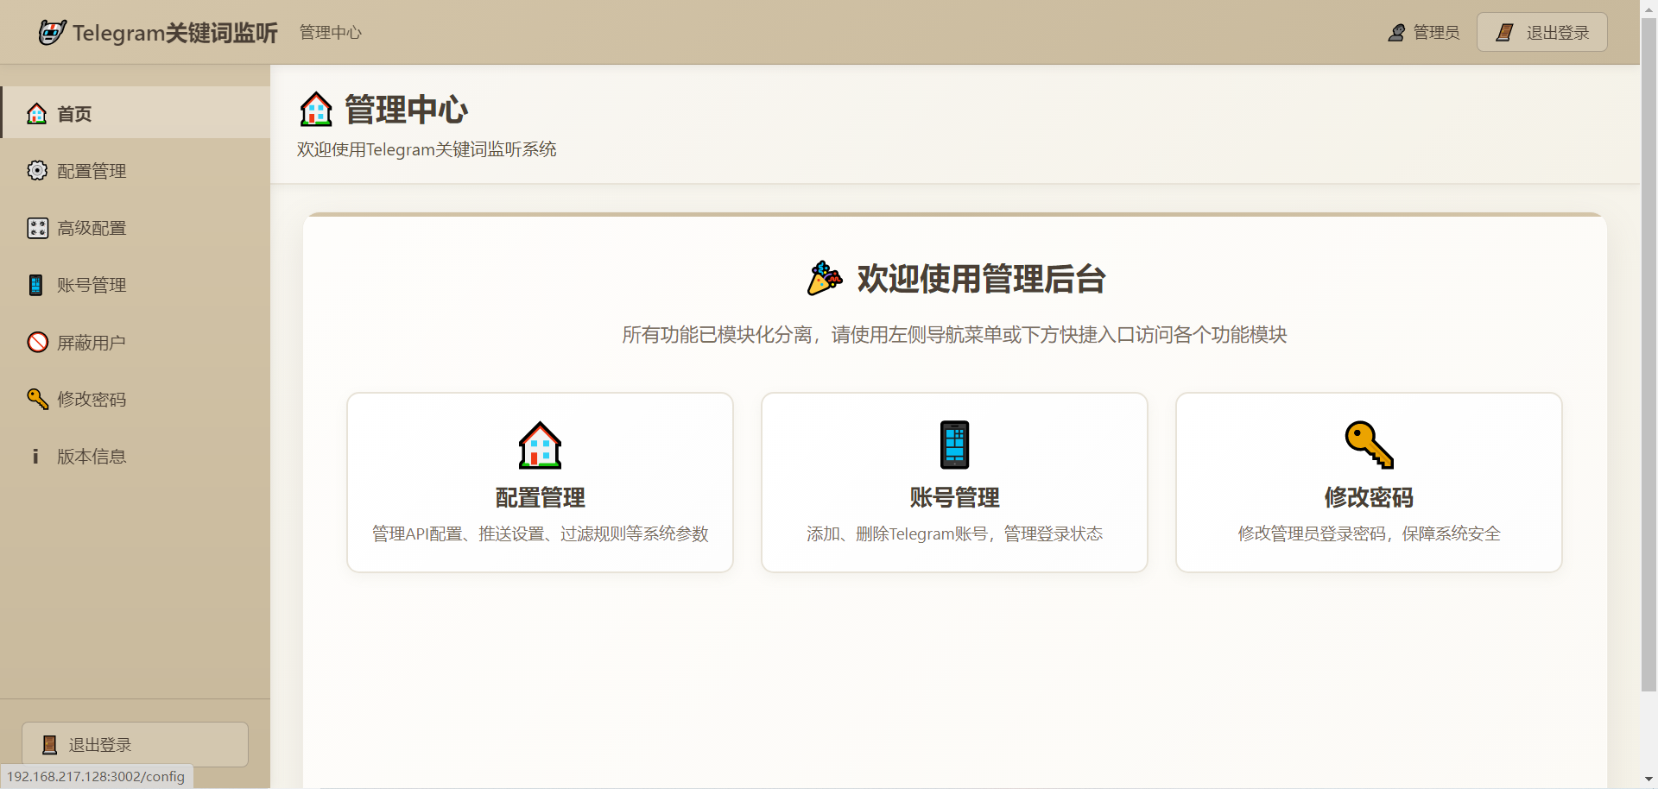The height and width of the screenshot is (789, 1658).
Task: Click the key icon in 修改密码 card
Action: (x=1369, y=445)
